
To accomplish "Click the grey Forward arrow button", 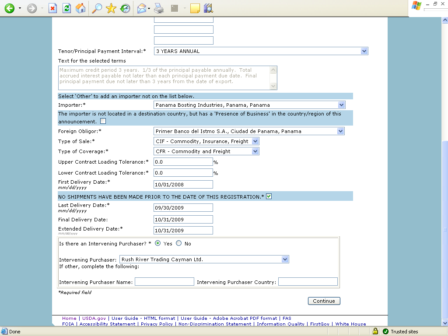I will (x=32, y=8).
